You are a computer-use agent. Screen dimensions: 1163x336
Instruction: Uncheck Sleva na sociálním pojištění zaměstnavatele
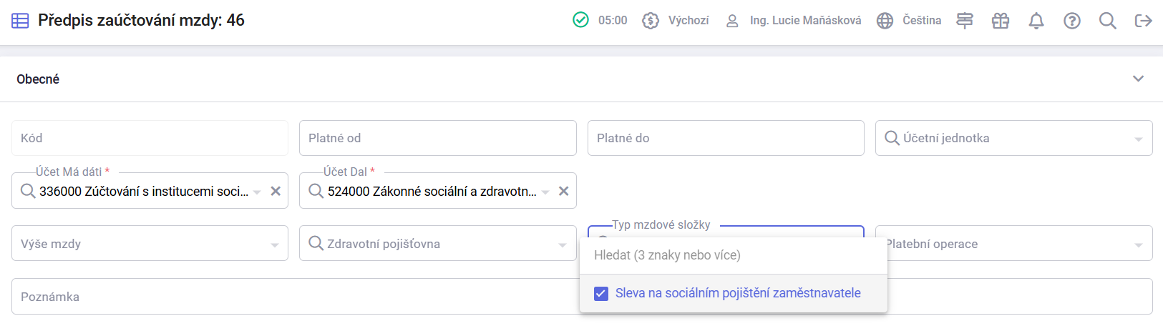pyautogui.click(x=601, y=293)
